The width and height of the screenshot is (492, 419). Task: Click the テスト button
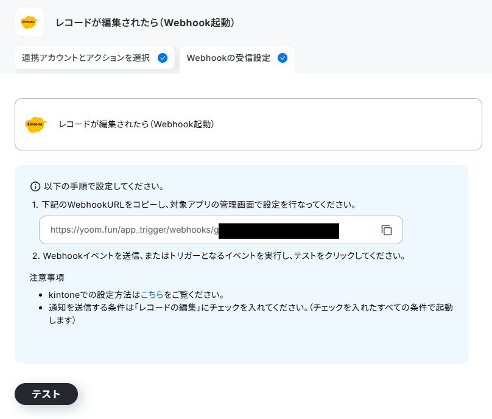tap(46, 394)
